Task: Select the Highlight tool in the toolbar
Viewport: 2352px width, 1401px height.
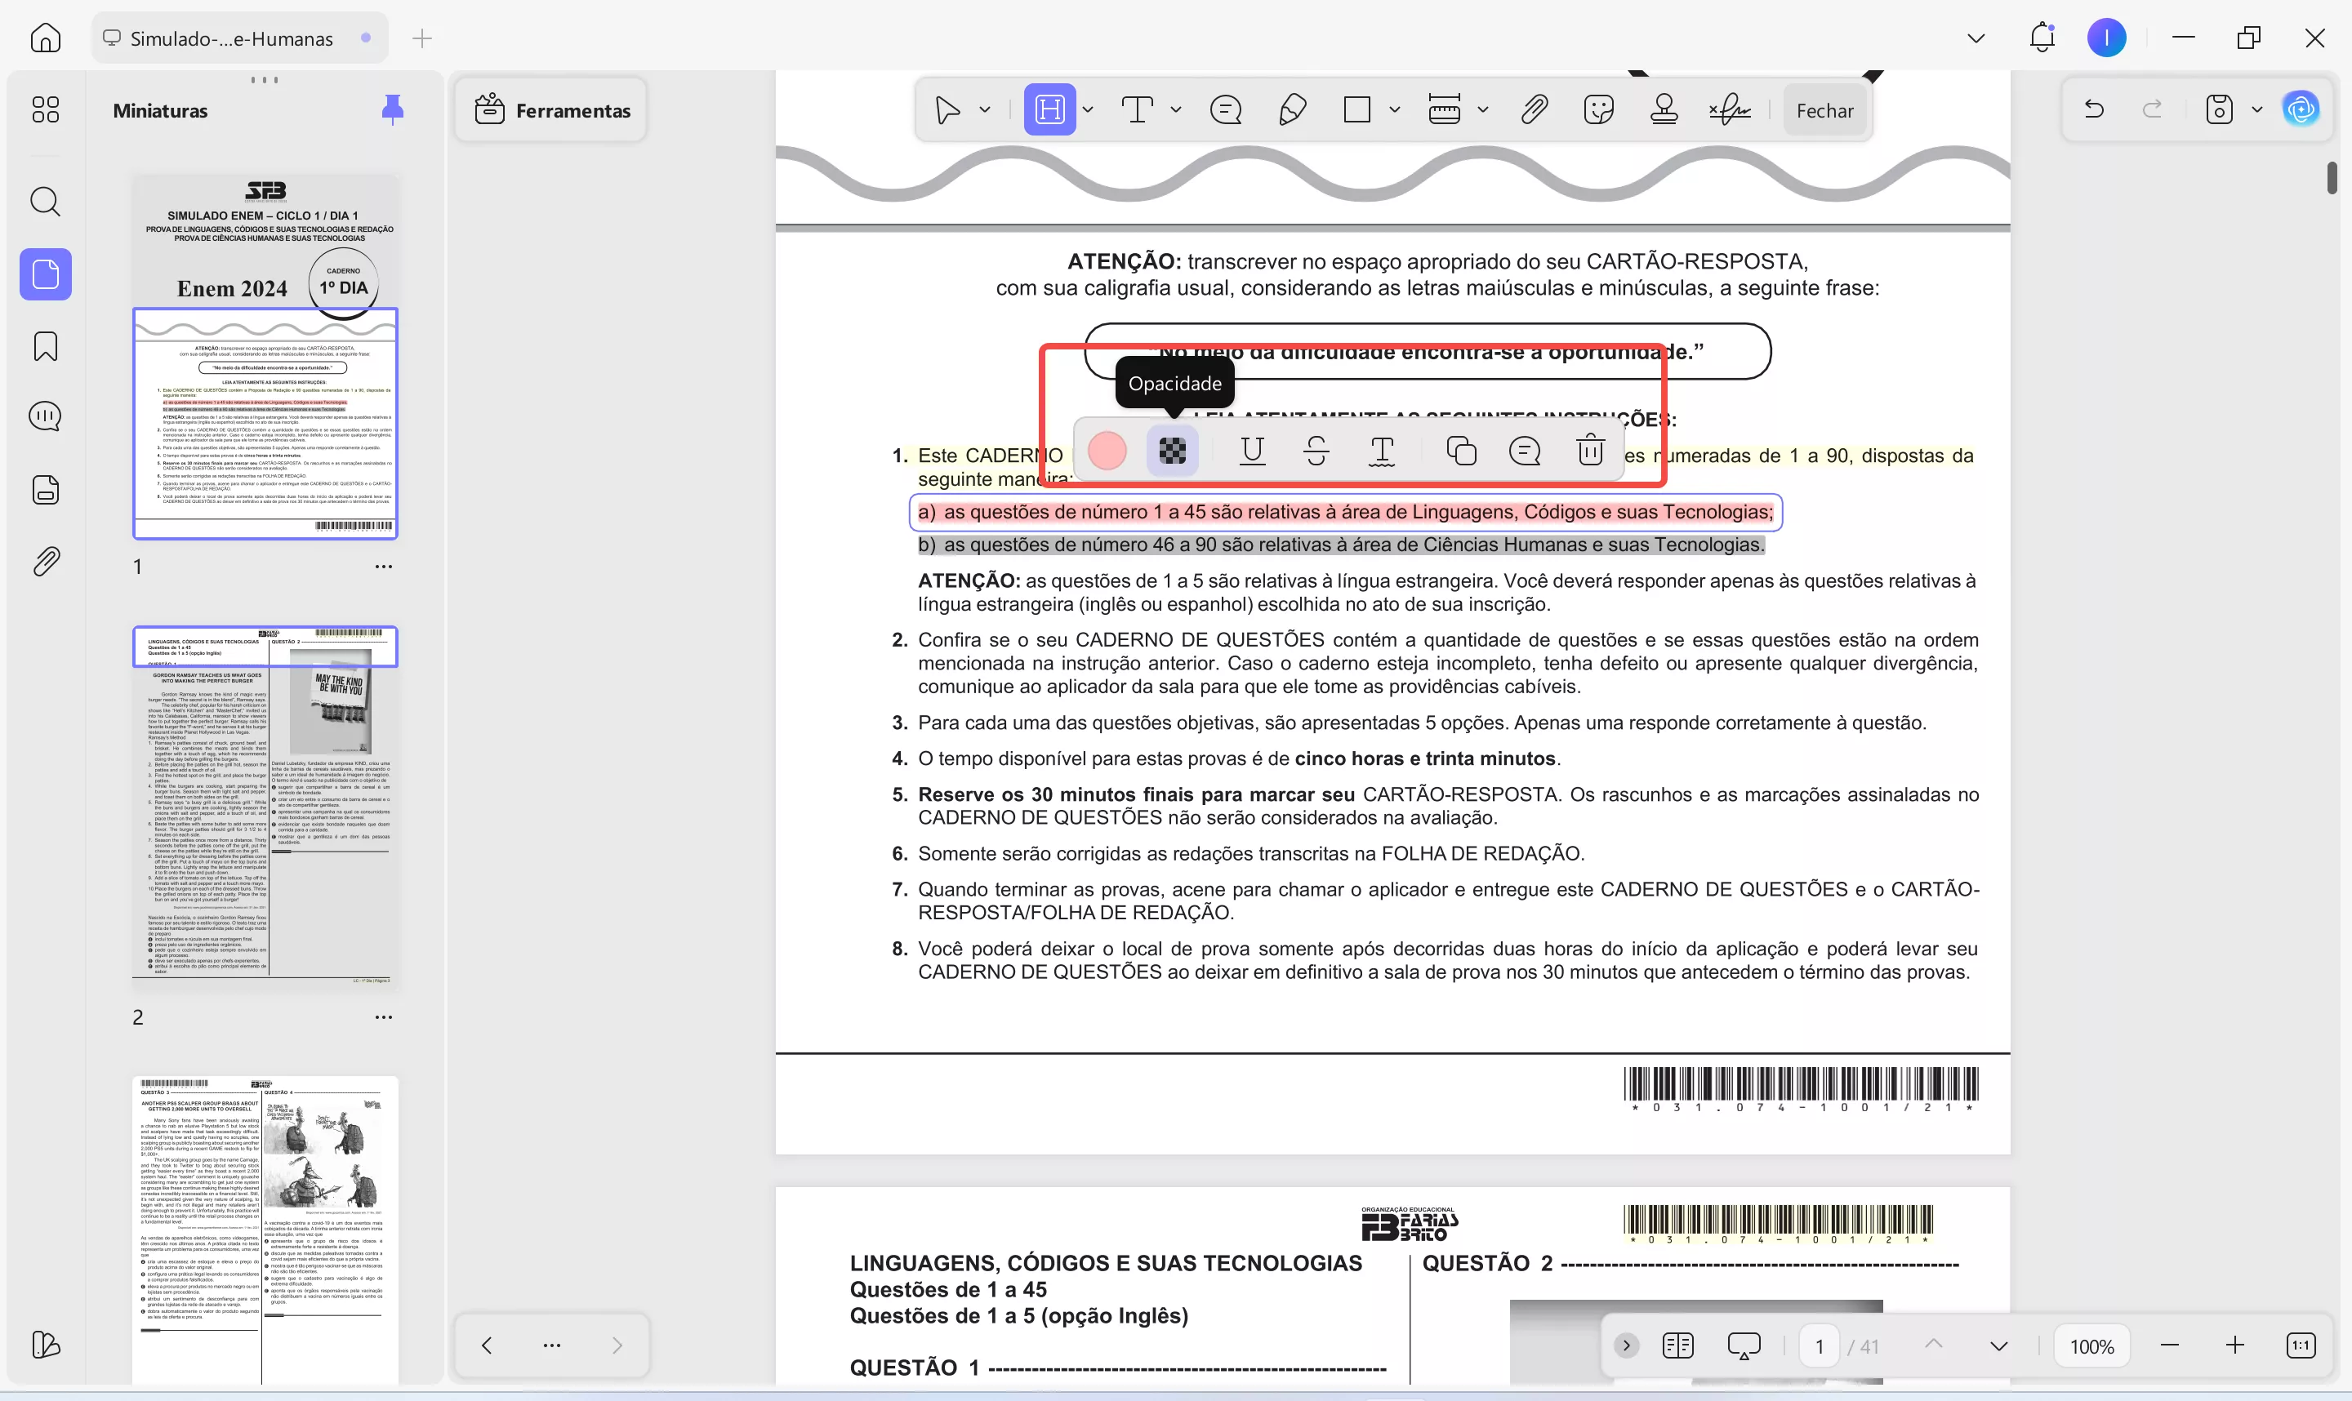Action: [1051, 109]
